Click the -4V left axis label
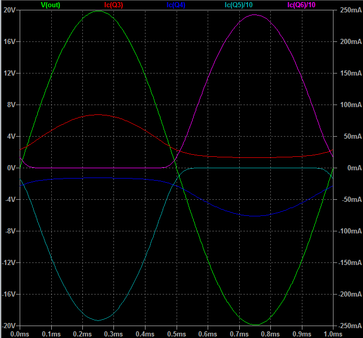 [x=10, y=199]
